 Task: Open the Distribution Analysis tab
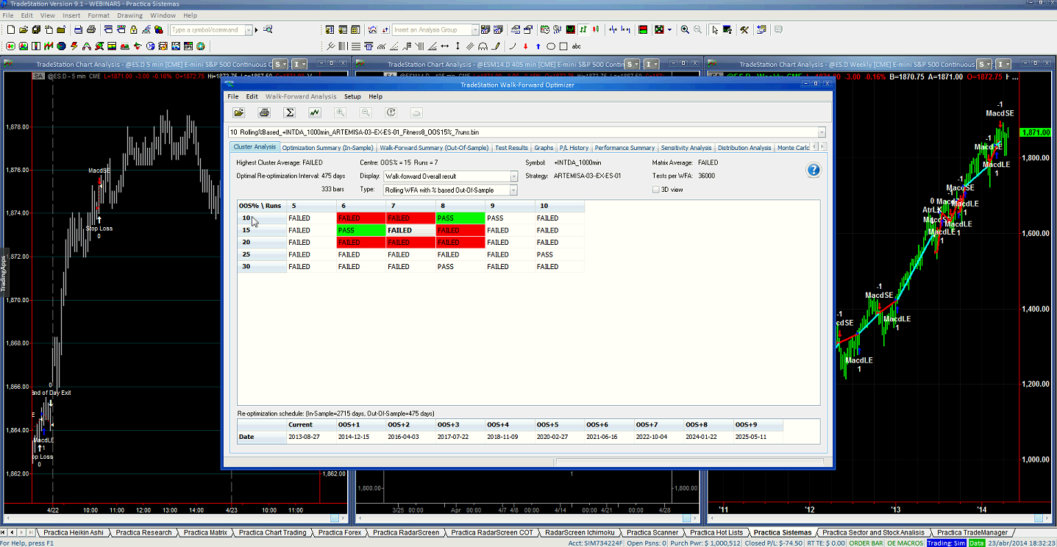click(744, 148)
